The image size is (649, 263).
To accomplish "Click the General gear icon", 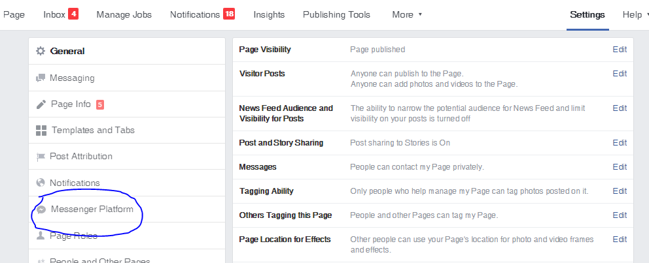I will pos(40,51).
